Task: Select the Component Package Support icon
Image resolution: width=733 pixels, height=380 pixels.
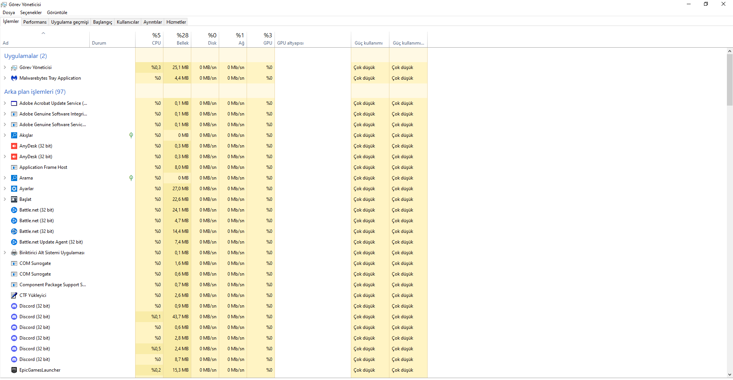Action: [14, 285]
